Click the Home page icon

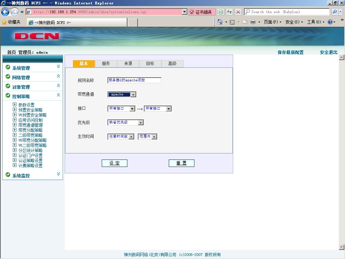[220, 22]
